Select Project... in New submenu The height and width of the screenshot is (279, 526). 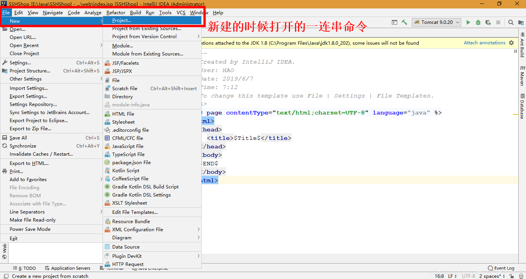pos(152,20)
